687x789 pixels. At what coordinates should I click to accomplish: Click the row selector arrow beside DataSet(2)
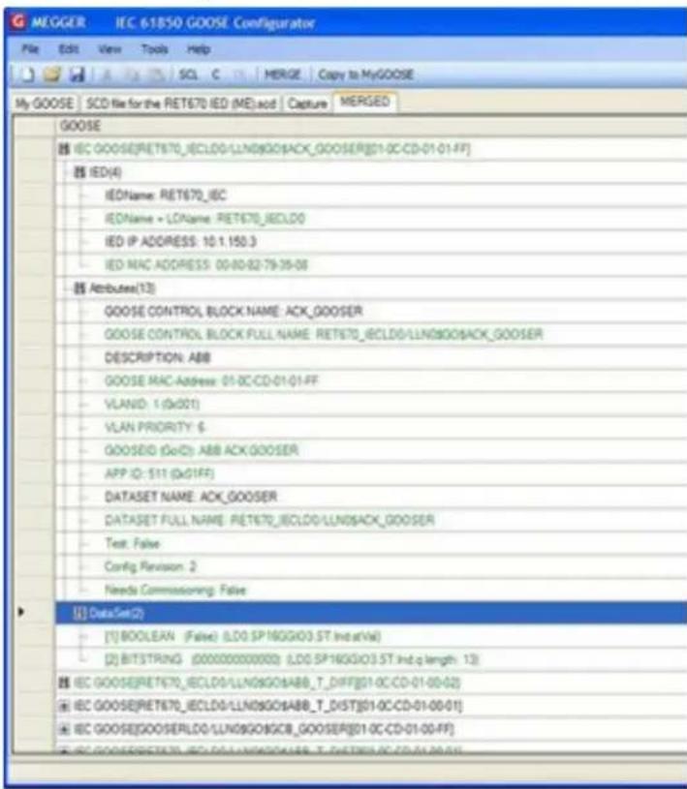[x=20, y=613]
